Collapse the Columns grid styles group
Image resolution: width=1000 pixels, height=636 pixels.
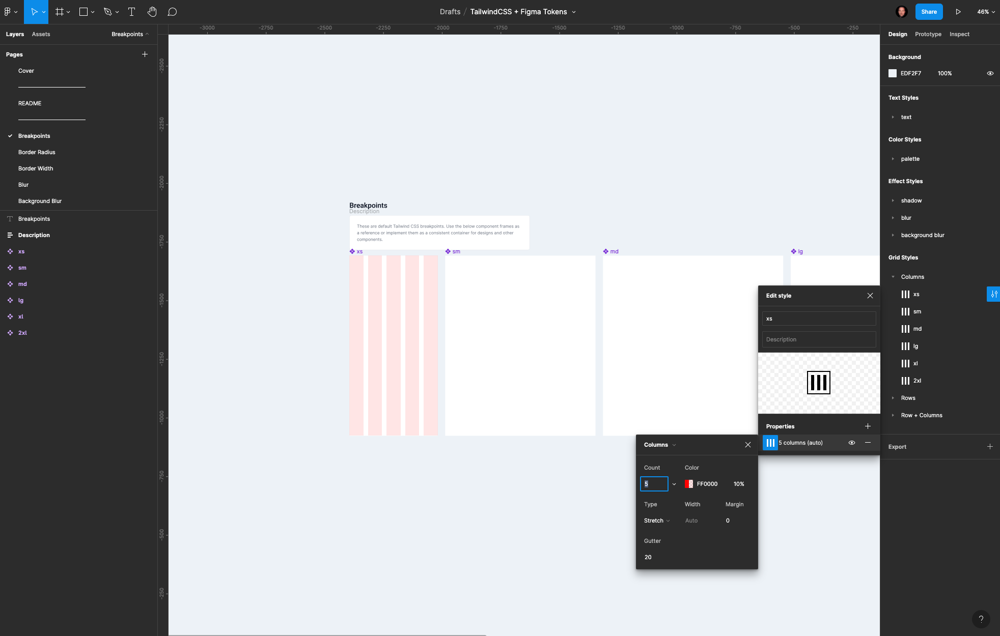(894, 277)
